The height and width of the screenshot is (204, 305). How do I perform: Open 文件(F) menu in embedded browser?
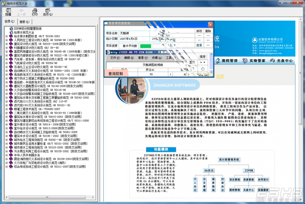(x=115, y=58)
